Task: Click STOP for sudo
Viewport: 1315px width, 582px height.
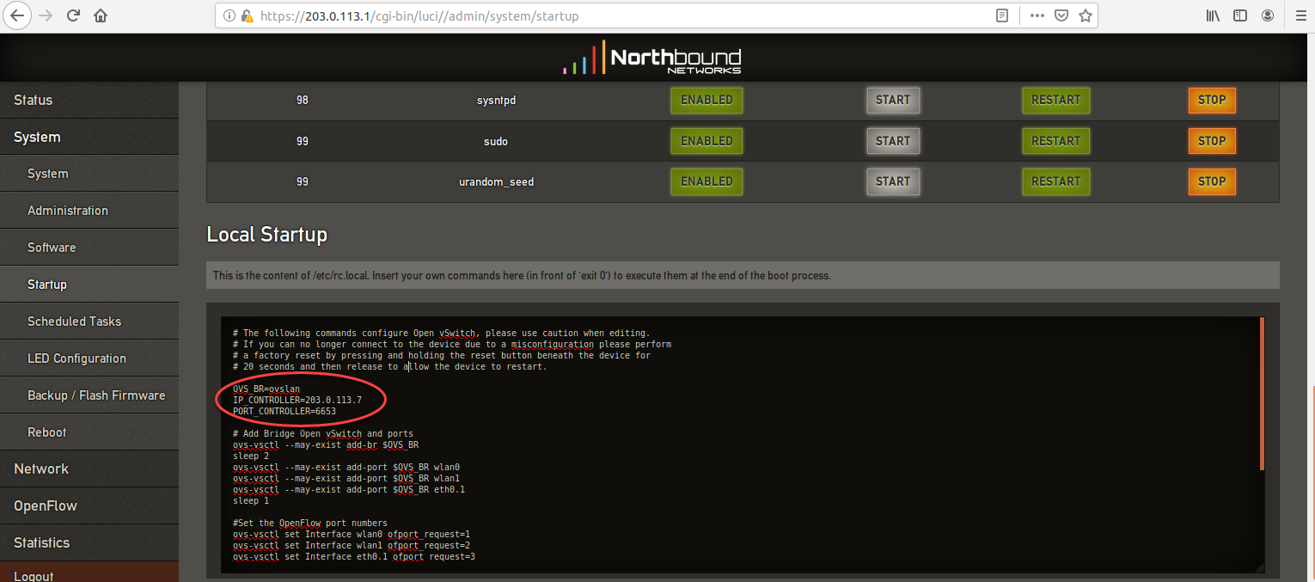Action: pos(1212,141)
